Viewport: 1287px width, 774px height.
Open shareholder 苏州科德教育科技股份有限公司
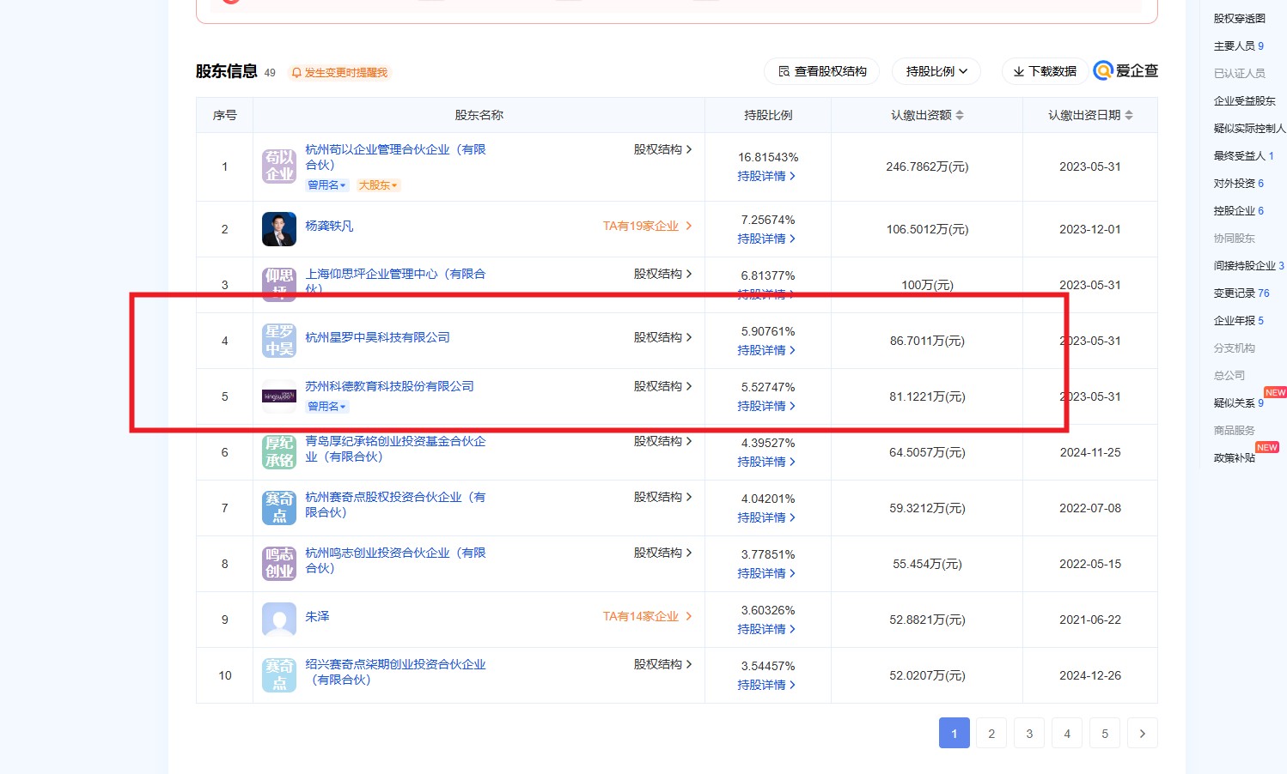click(x=389, y=386)
